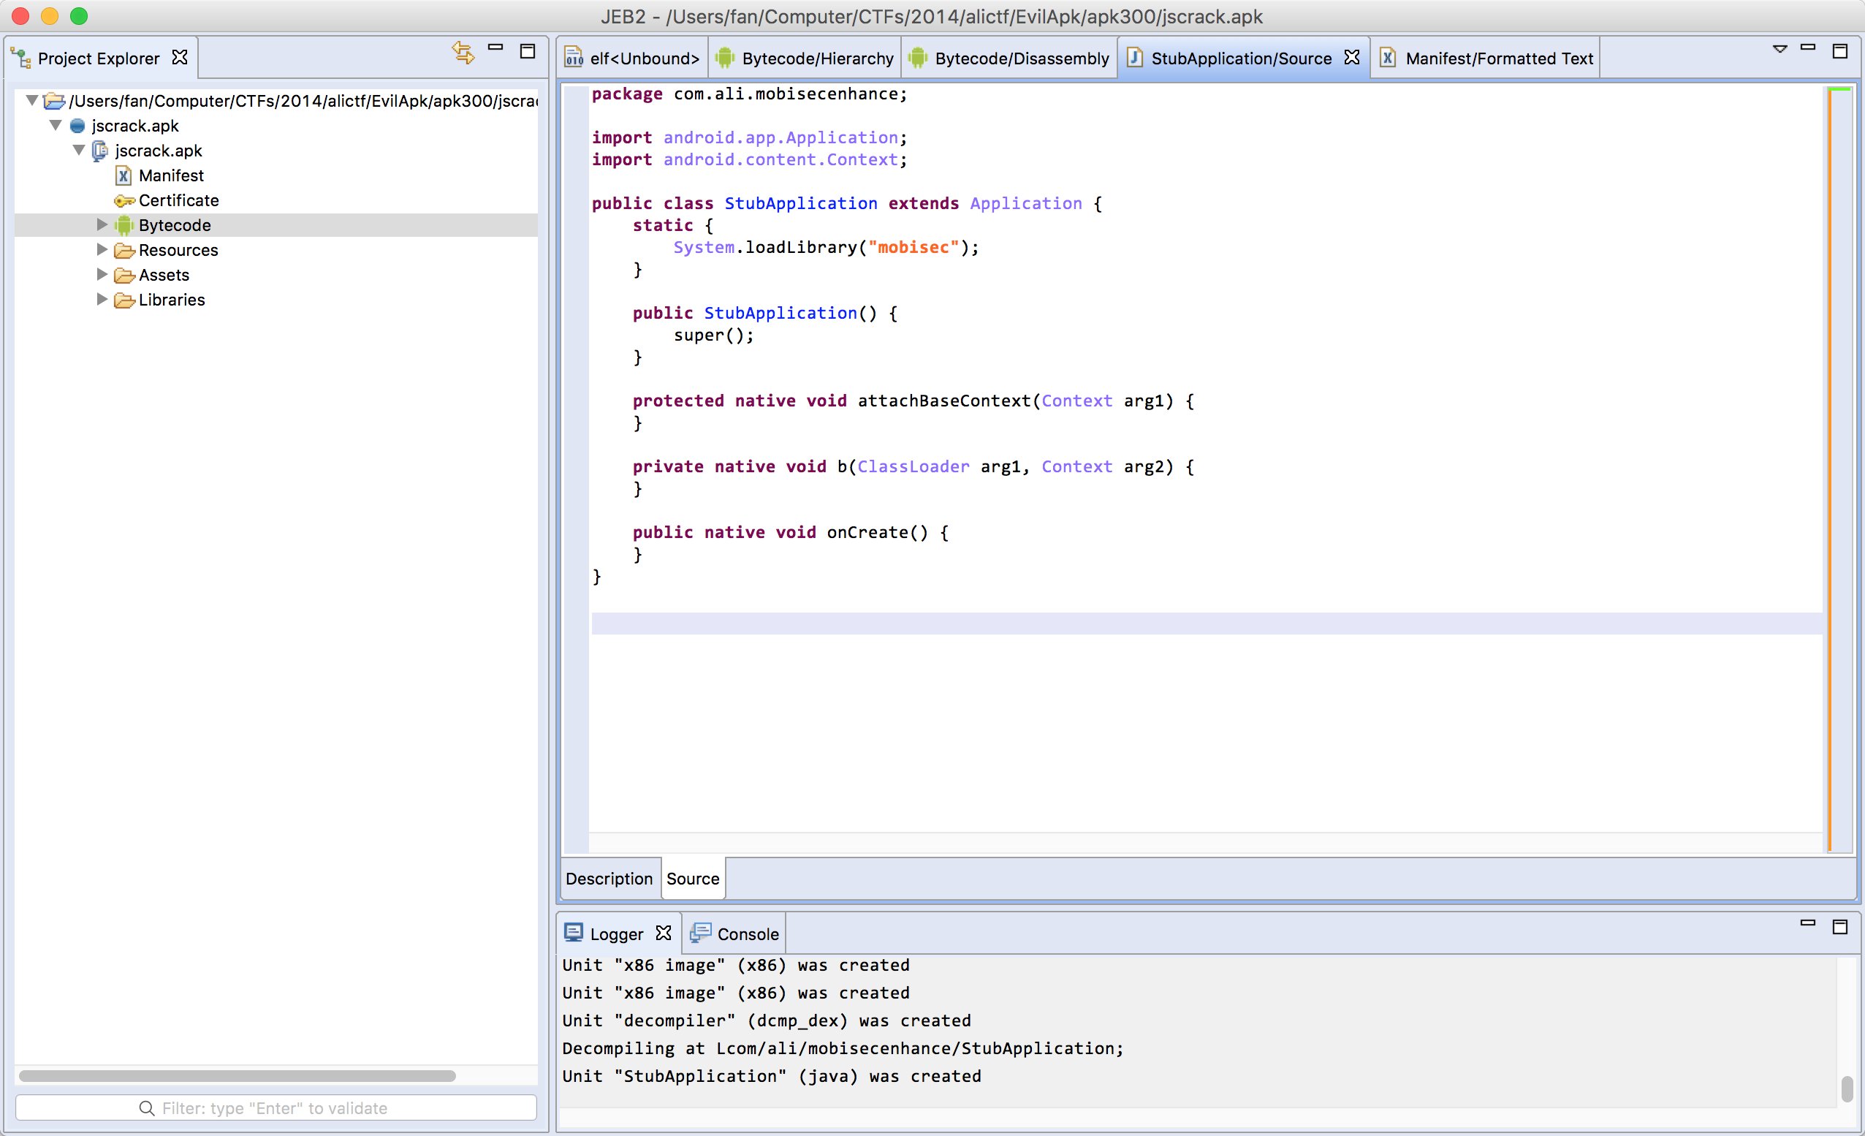1865x1136 pixels.
Task: Expand the Bytecode tree node
Action: [x=102, y=224]
